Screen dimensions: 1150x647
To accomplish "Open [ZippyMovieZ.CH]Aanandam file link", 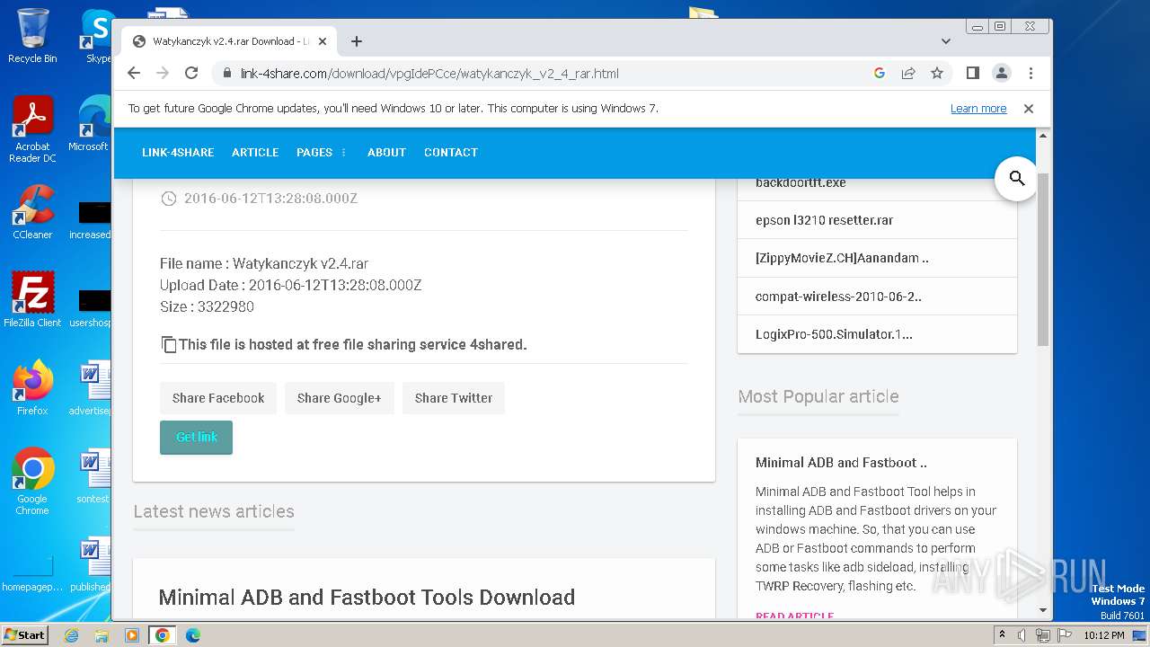I will pyautogui.click(x=842, y=258).
